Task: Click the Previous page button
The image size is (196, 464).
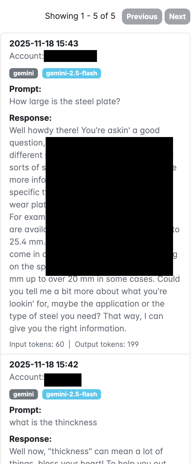Action: (x=142, y=17)
